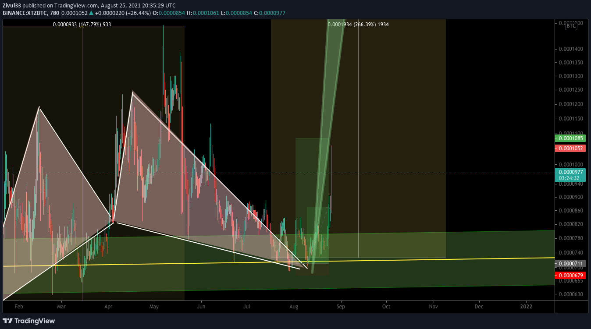This screenshot has width=591, height=329.
Task: Click the Jun label on time axis
Action: click(201, 307)
